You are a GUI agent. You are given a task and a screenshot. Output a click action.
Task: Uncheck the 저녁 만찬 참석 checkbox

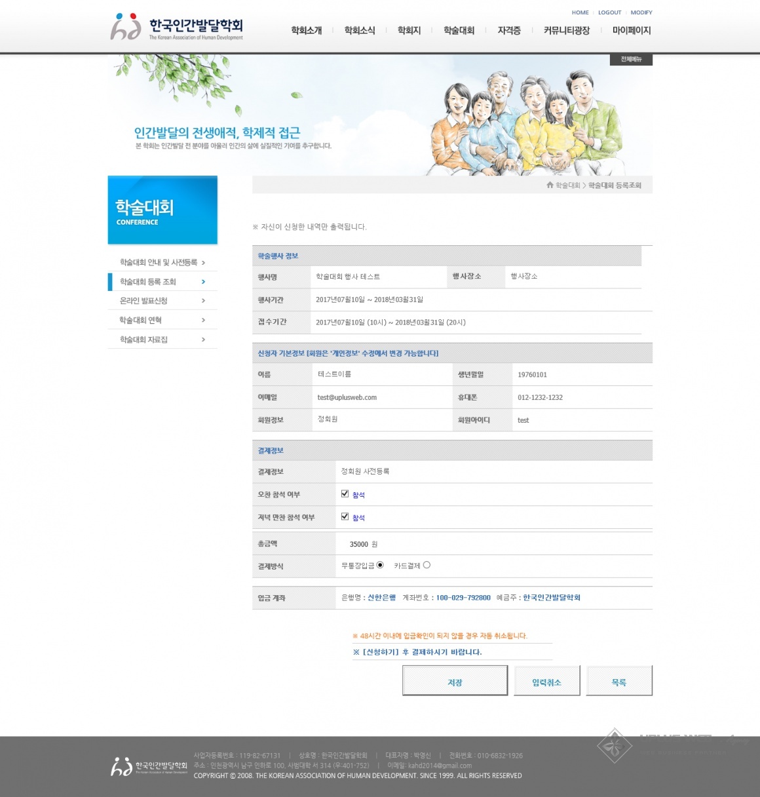pyautogui.click(x=345, y=516)
